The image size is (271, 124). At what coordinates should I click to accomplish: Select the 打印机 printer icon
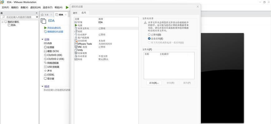[x=46, y=75]
